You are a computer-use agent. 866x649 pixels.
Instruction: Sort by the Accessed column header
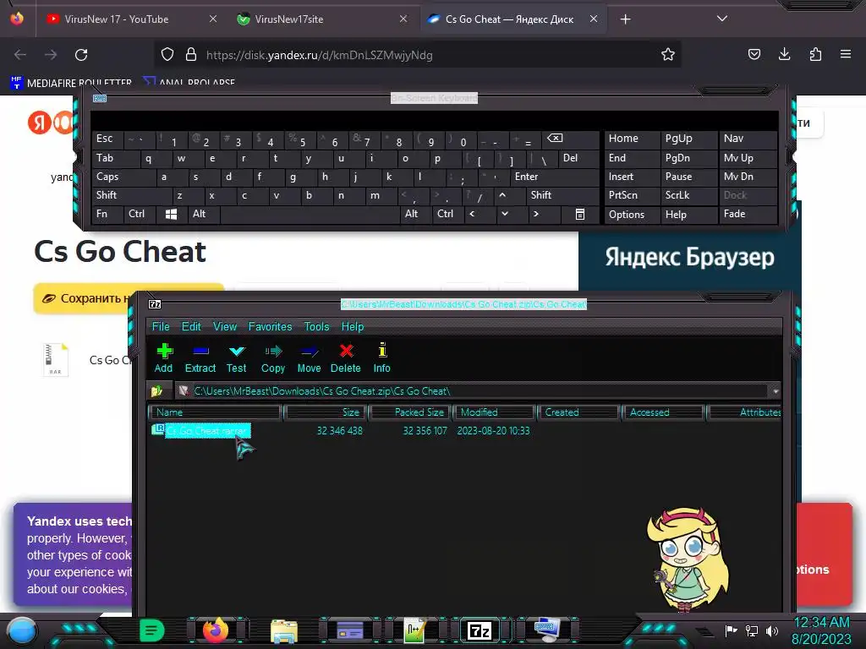click(663, 412)
